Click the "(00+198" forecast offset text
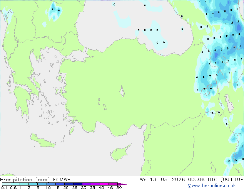Viewport: 244px width, 189px height. pos(232,180)
